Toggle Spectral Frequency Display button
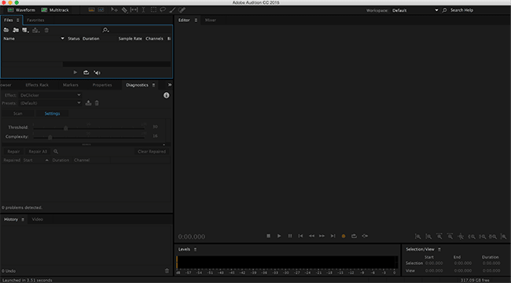 tap(91, 9)
